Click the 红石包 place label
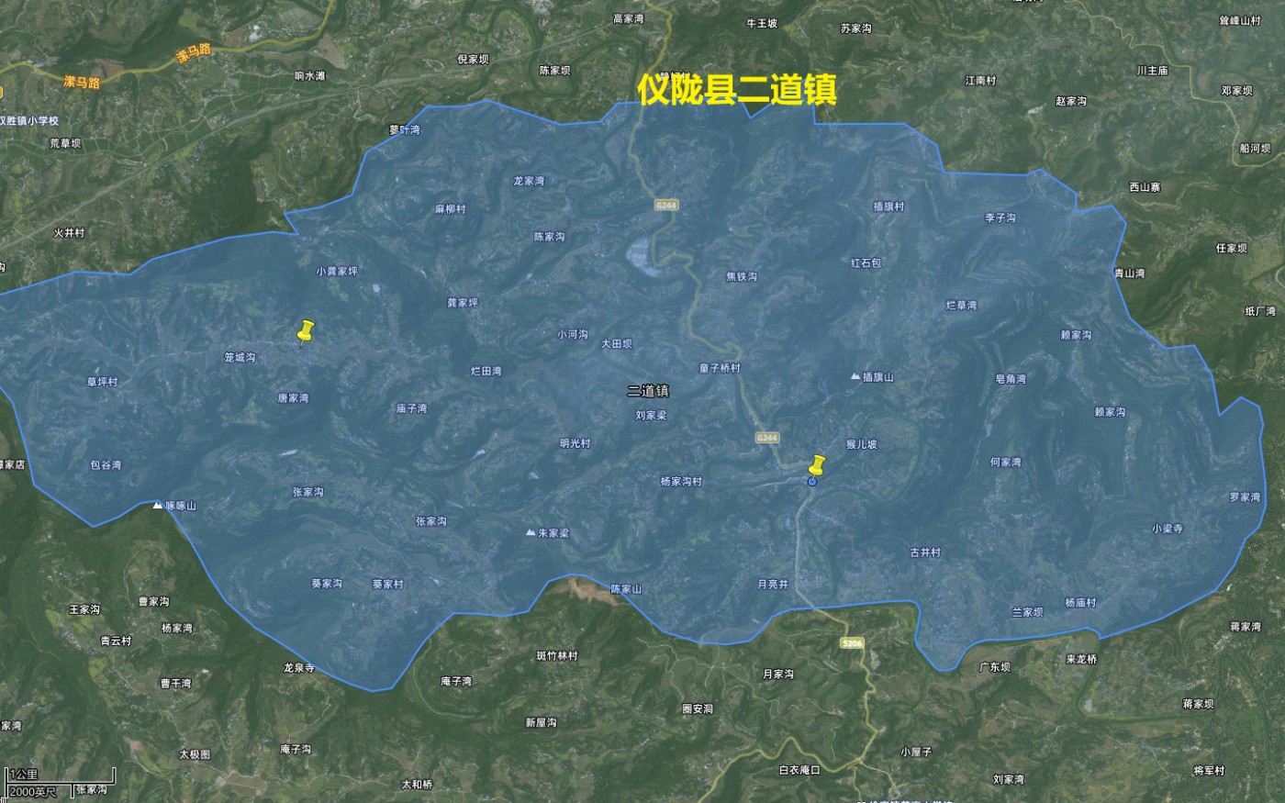This screenshot has height=803, width=1285. click(866, 262)
